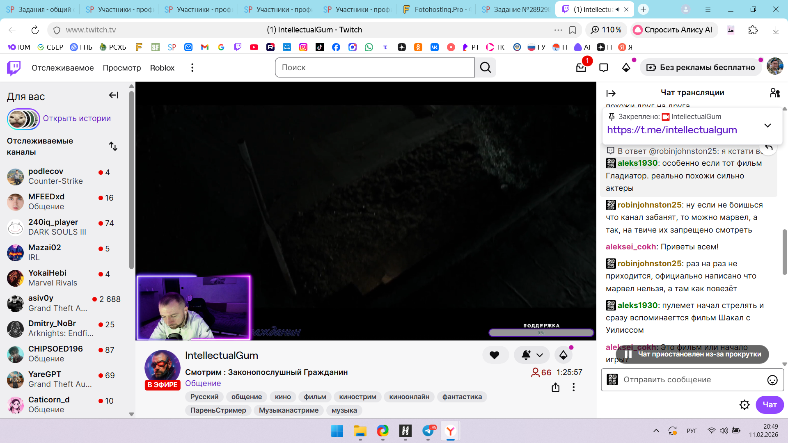Open chat settings gear icon
The height and width of the screenshot is (443, 788).
[x=744, y=405]
